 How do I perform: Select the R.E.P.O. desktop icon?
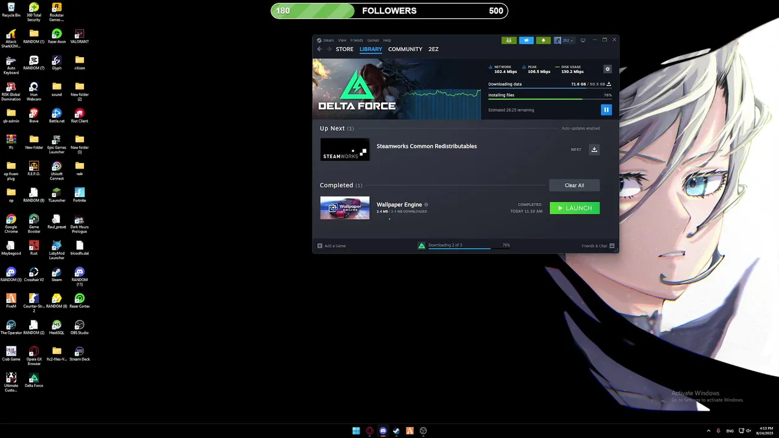33,169
